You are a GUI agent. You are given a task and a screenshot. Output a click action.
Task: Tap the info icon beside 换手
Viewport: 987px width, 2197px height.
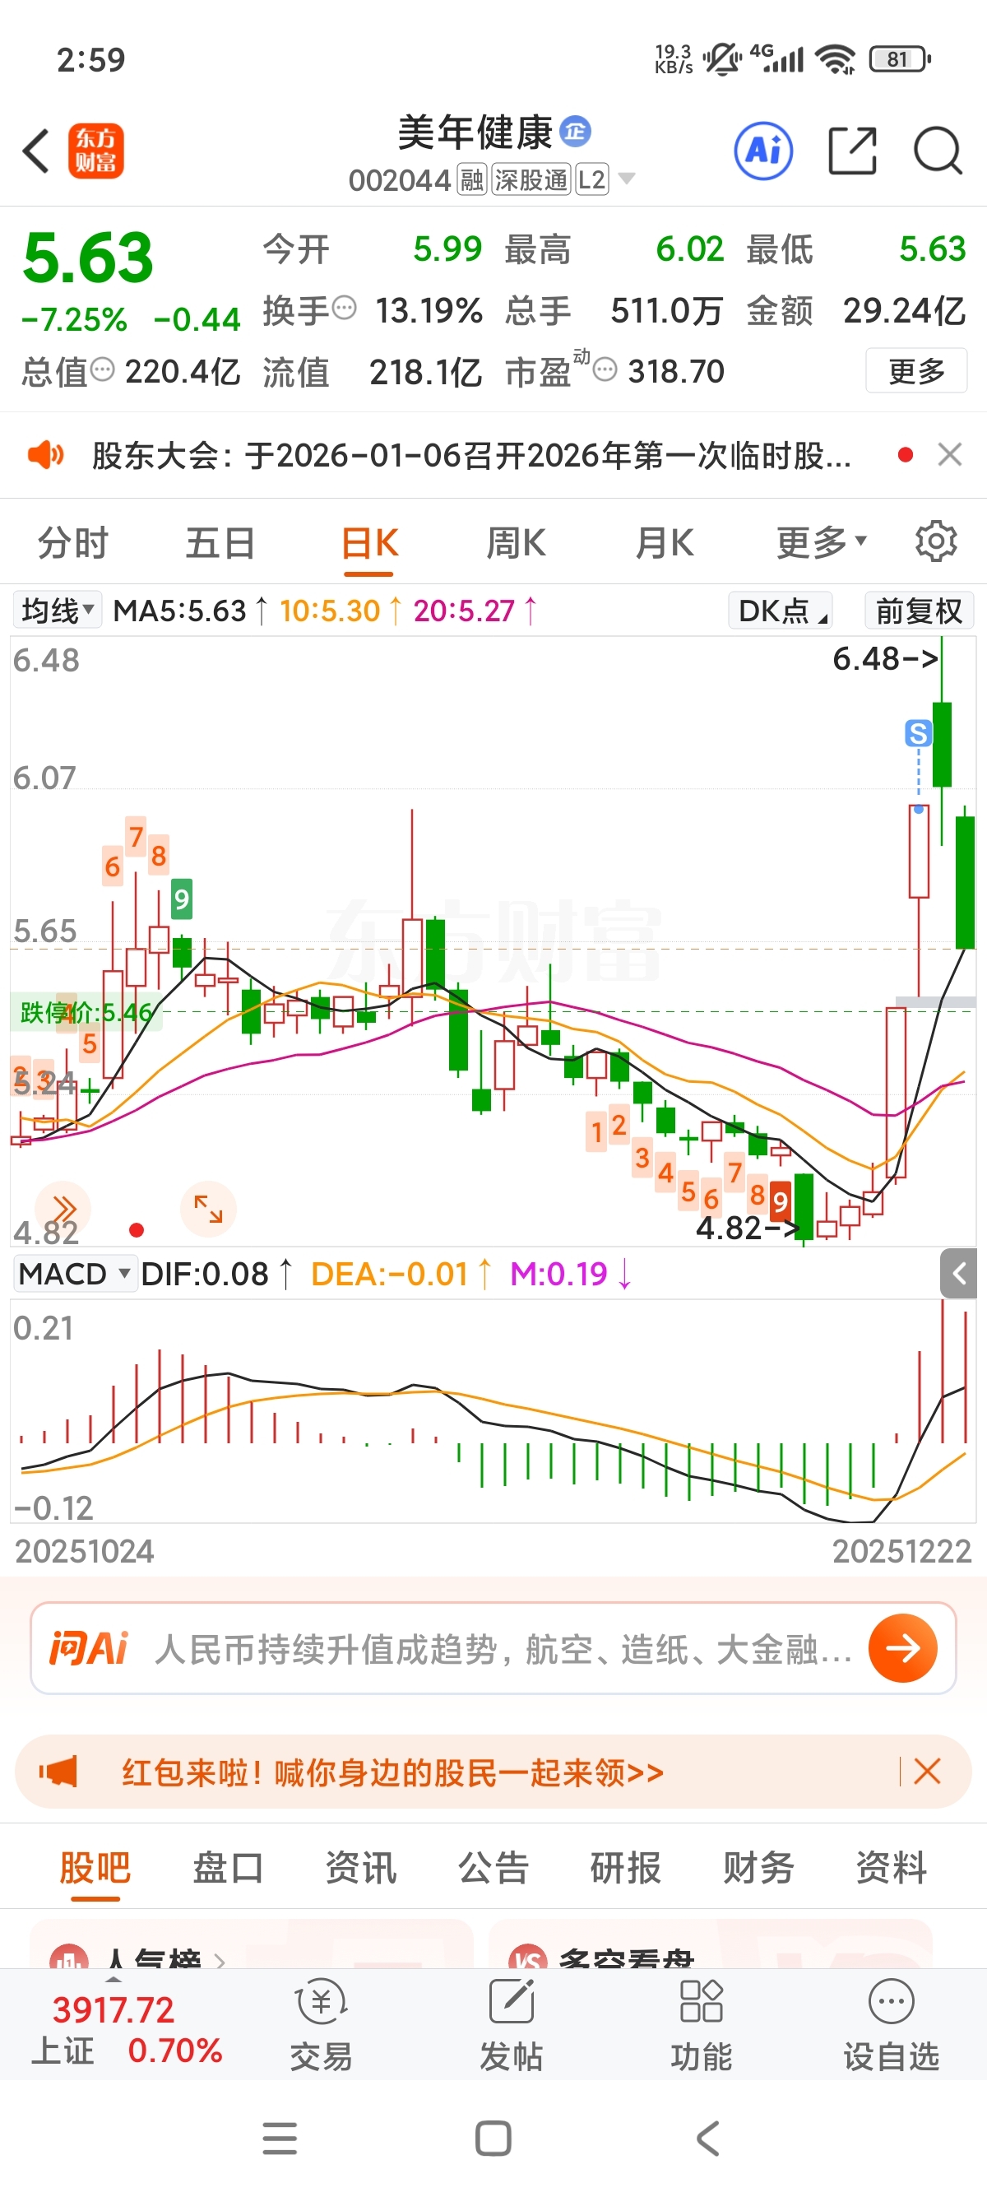[344, 307]
